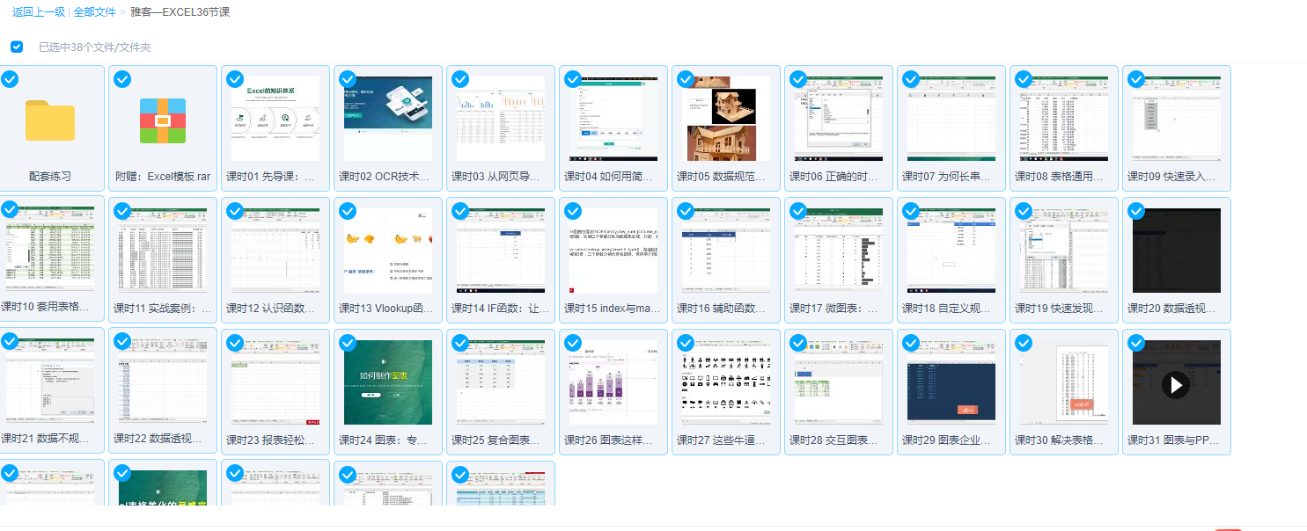Open 课时26 图表这样 chart thumbnail
The height and width of the screenshot is (531, 1307).
click(613, 382)
